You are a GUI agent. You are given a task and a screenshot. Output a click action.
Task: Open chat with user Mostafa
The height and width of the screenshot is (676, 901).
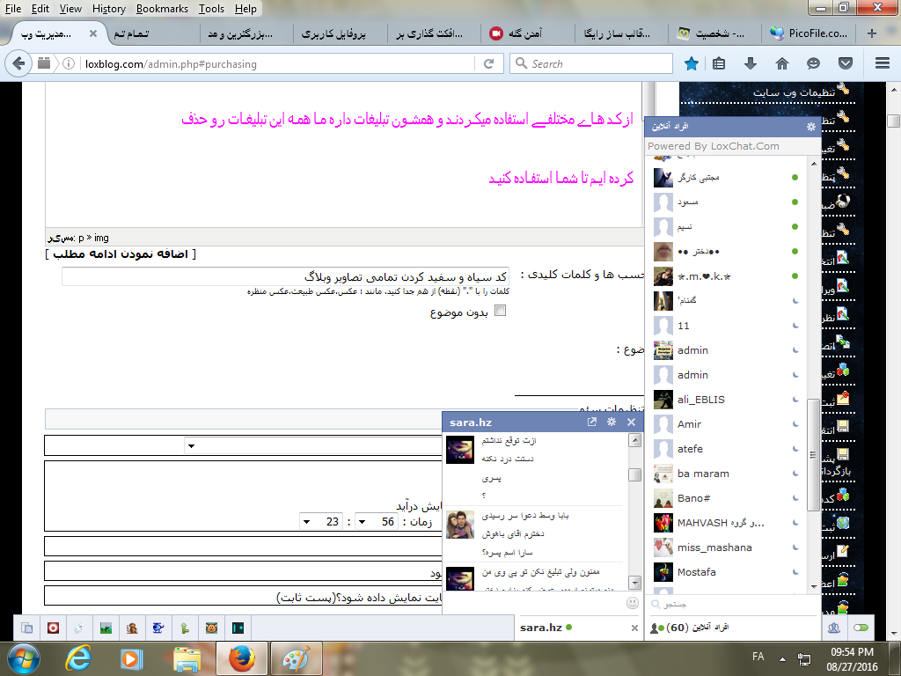tap(727, 572)
